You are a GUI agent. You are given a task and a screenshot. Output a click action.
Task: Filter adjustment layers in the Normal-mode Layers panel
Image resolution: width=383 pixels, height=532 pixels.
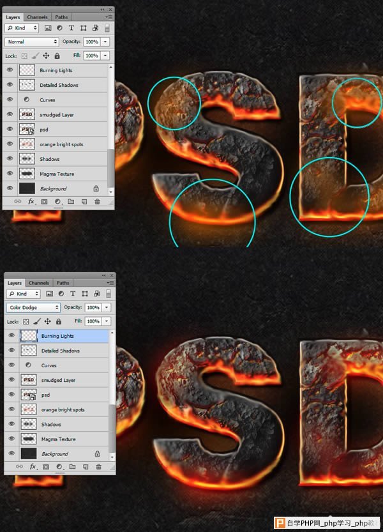point(60,28)
